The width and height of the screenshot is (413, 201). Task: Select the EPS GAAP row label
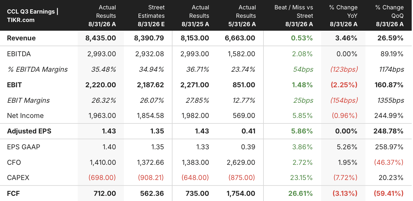(24, 147)
